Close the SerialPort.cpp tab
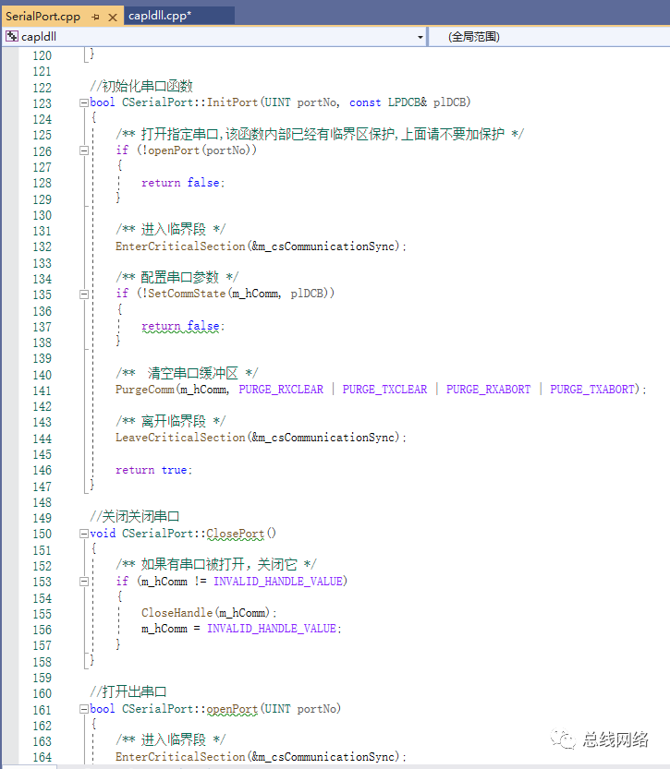The image size is (670, 769). (113, 17)
